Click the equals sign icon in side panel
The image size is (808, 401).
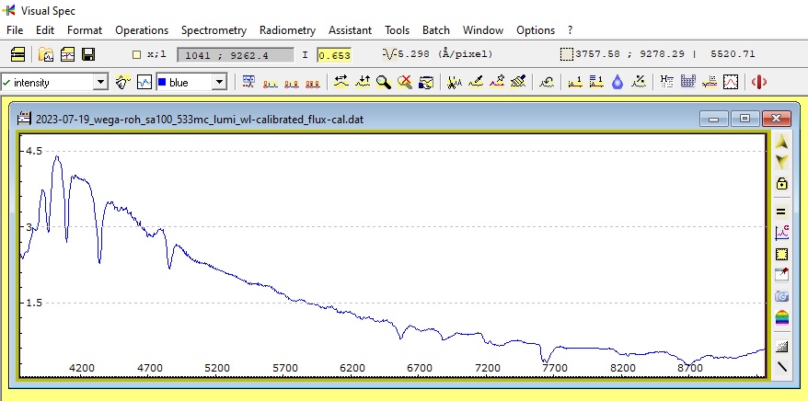(x=781, y=212)
